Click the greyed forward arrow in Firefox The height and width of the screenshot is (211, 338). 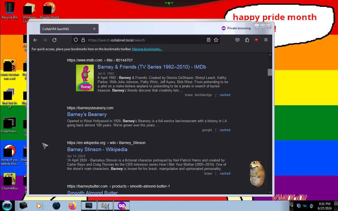tap(45, 40)
